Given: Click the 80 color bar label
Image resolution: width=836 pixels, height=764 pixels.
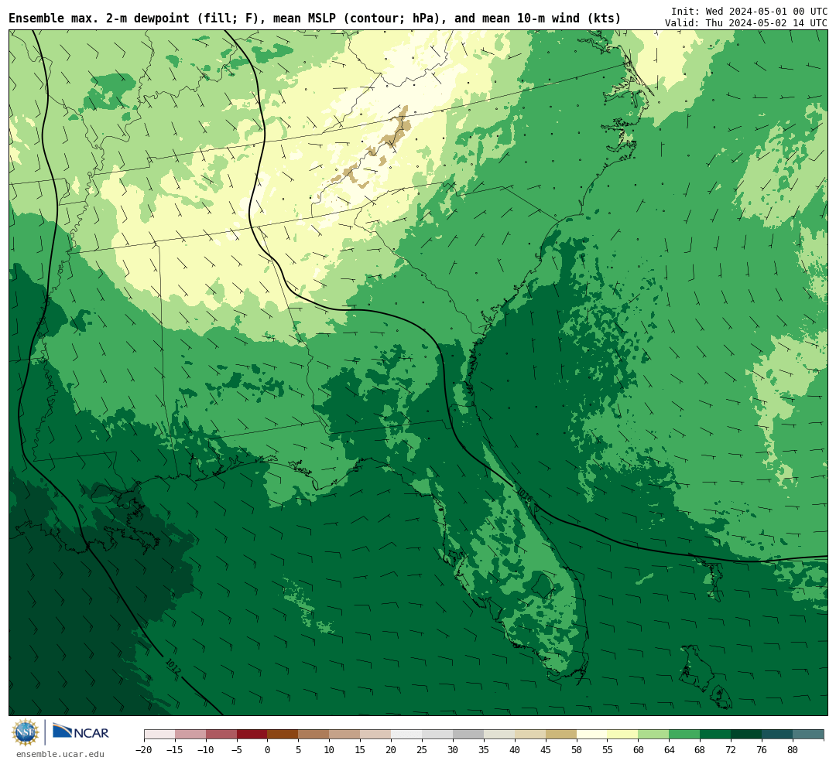Looking at the screenshot, I should [x=793, y=750].
